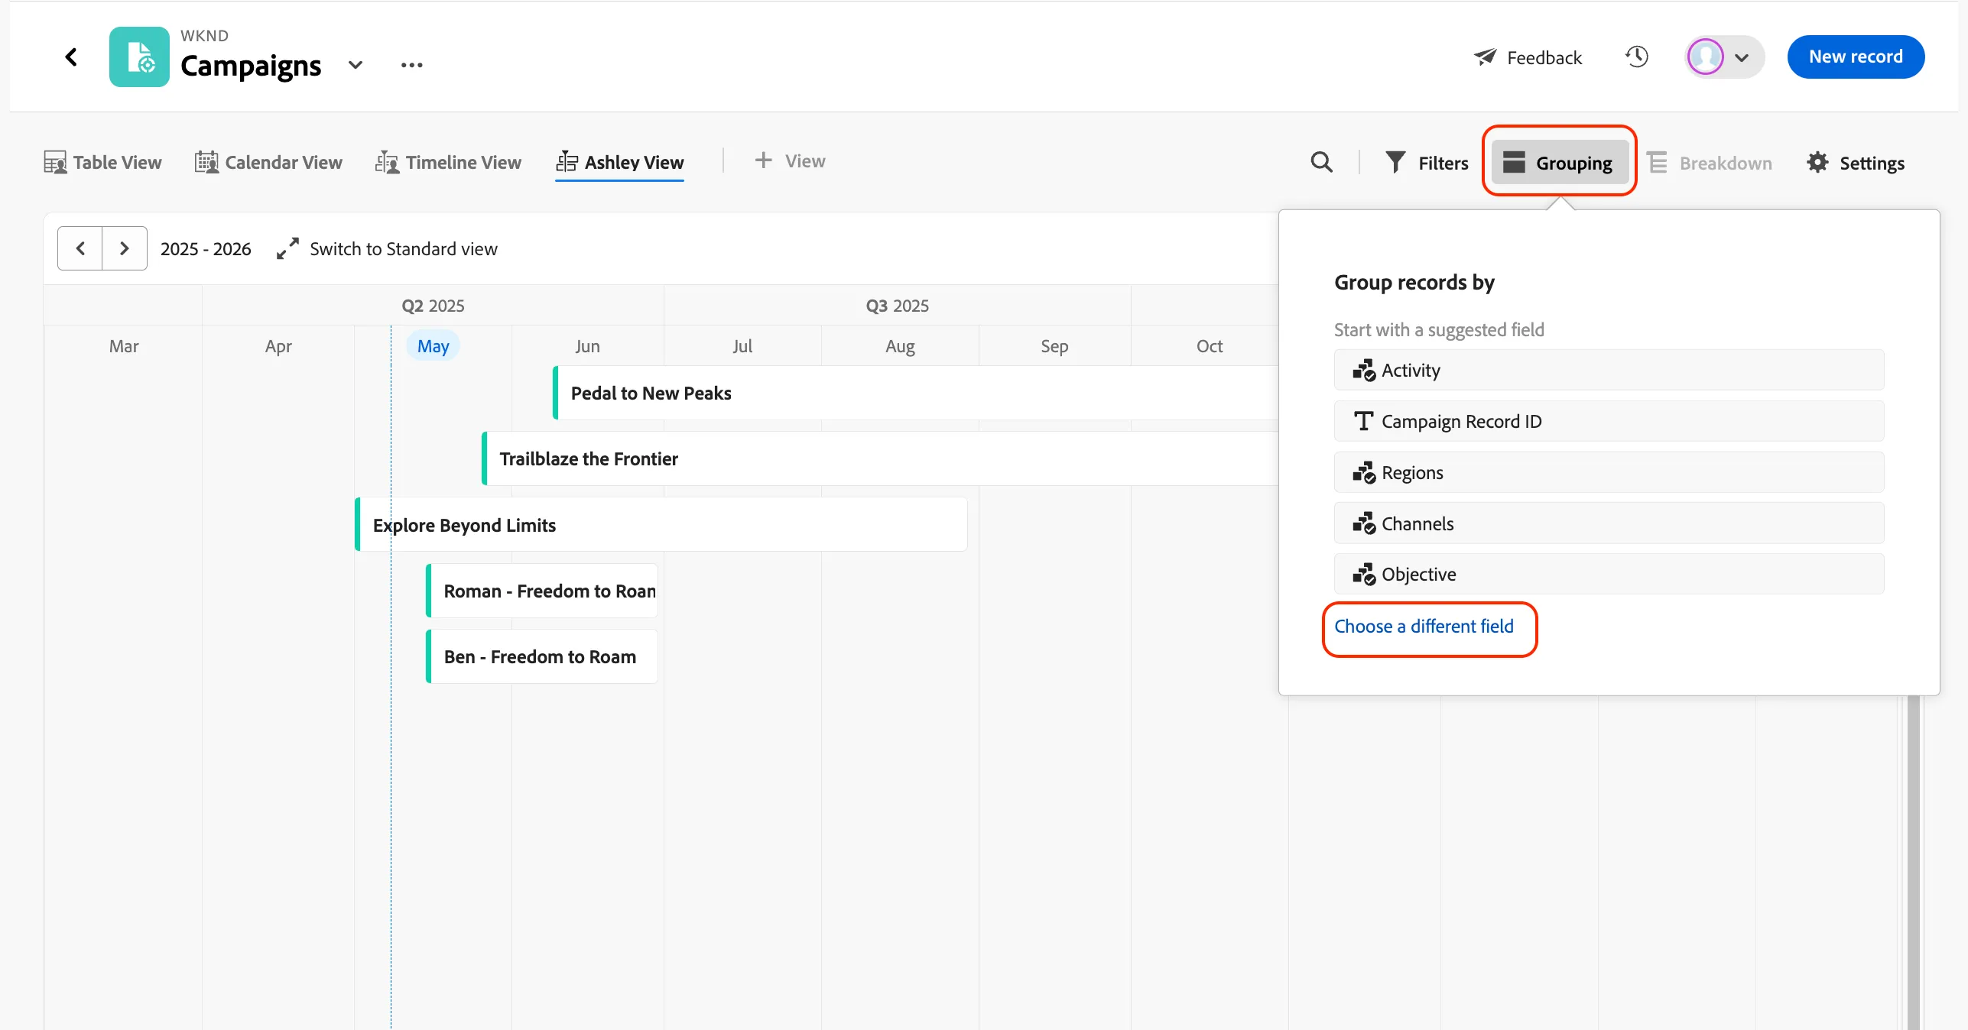
Task: Switch to Standard view
Action: point(387,249)
